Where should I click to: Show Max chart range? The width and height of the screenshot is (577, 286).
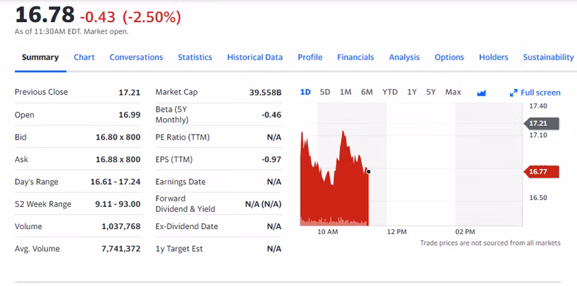(x=453, y=92)
